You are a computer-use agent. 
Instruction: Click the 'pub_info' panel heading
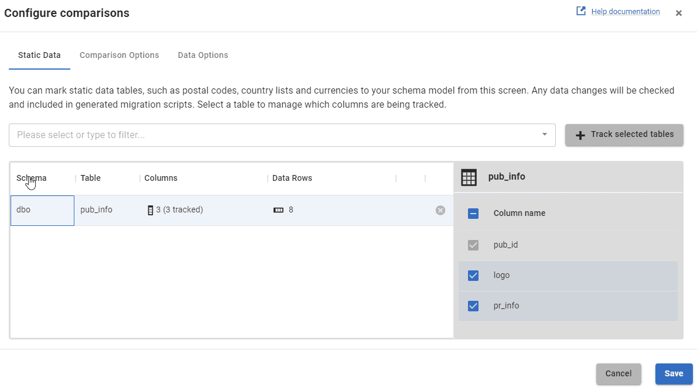[x=506, y=177]
